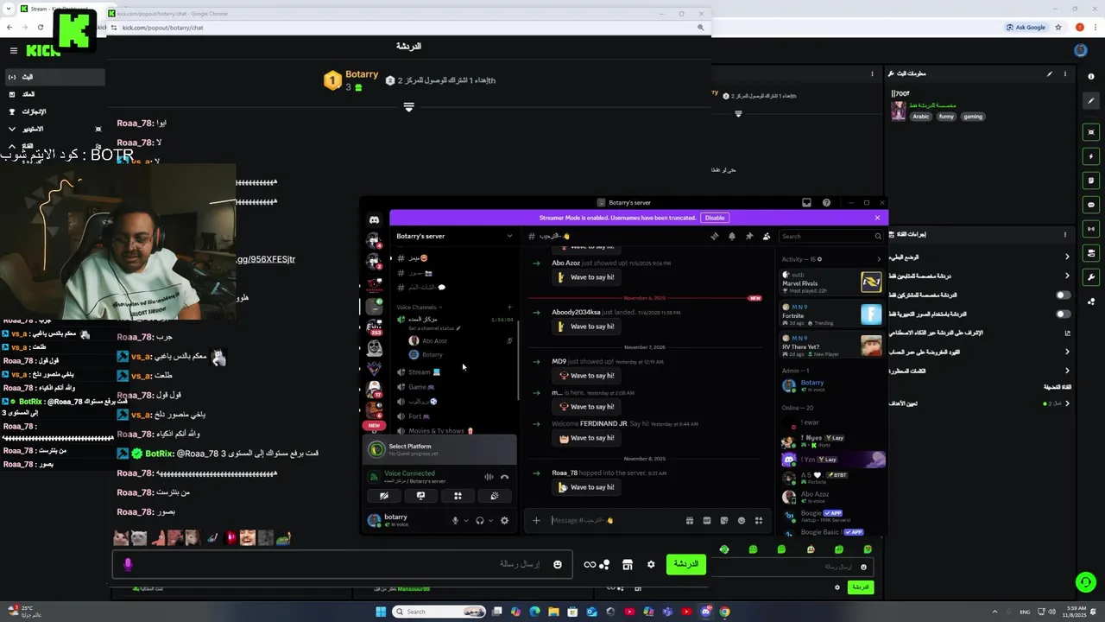
Task: Click Discord search box
Action: (830, 236)
